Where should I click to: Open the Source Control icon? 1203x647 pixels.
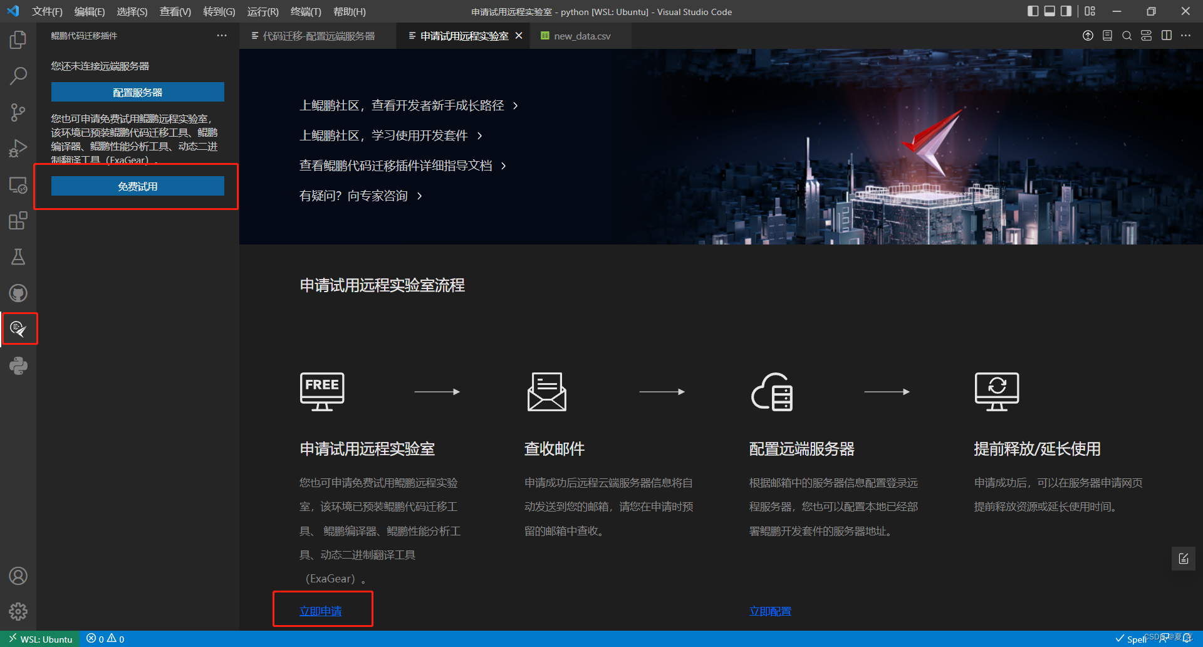click(18, 112)
